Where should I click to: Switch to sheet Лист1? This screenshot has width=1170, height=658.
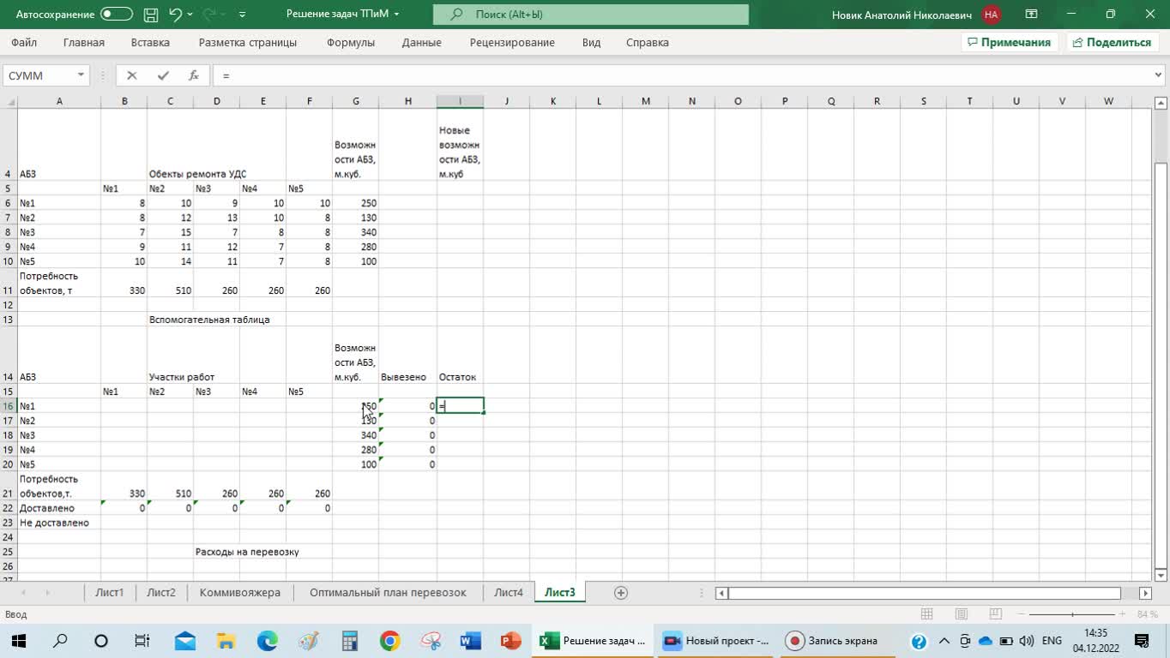110,592
